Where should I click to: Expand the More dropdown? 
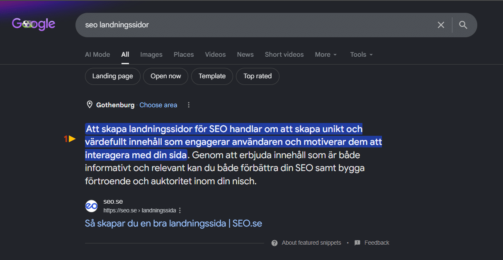(326, 55)
